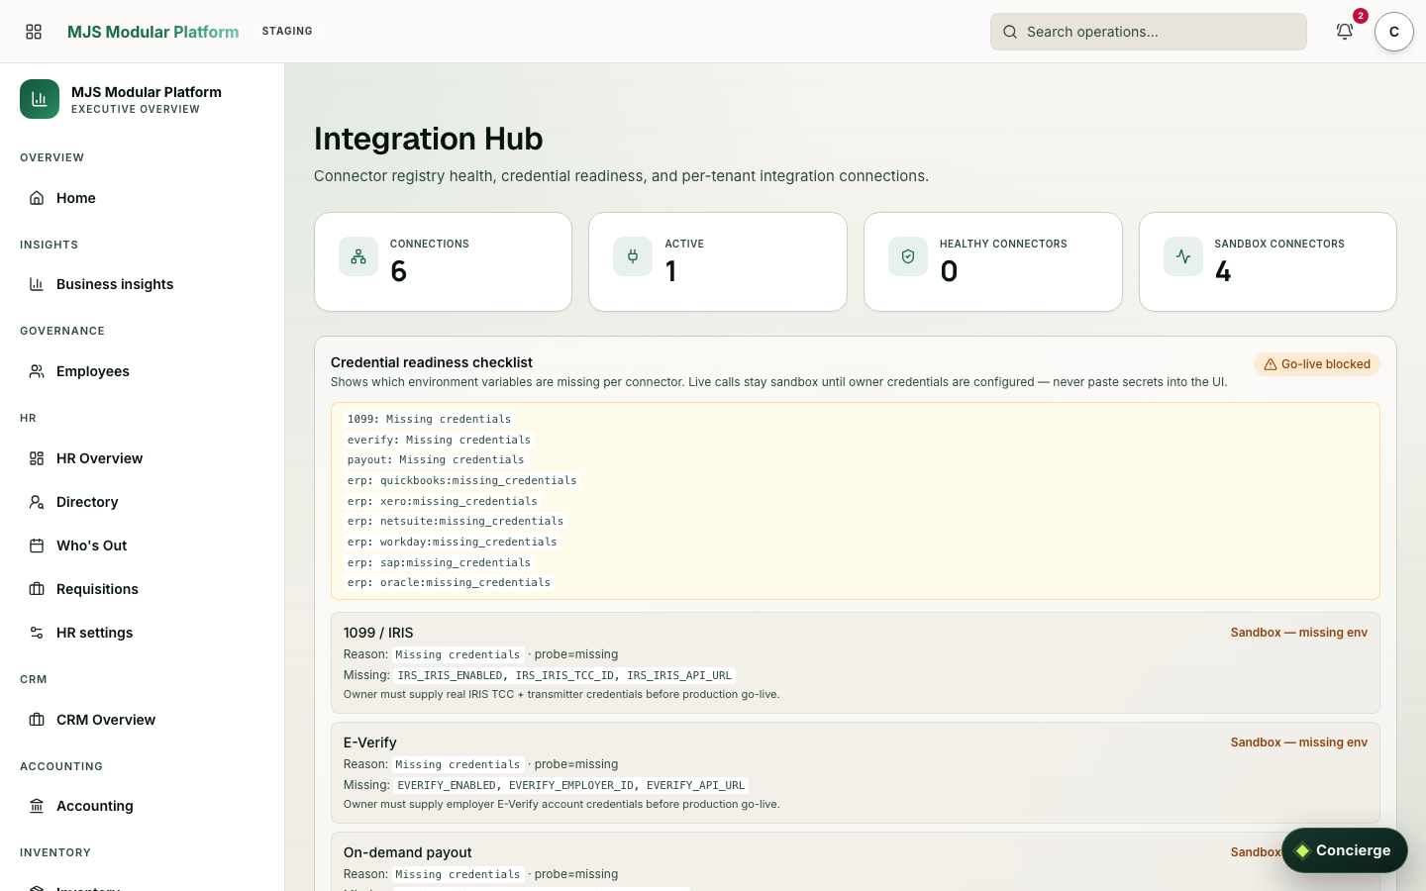
Task: Click the 'erp: netsuite:missing_credentials' line
Action: (456, 521)
